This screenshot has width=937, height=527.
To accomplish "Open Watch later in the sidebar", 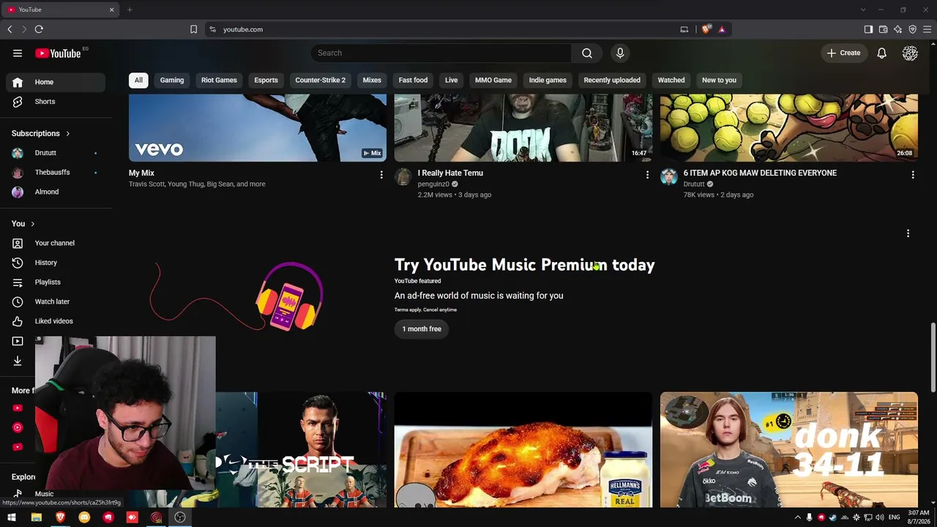I will (53, 302).
